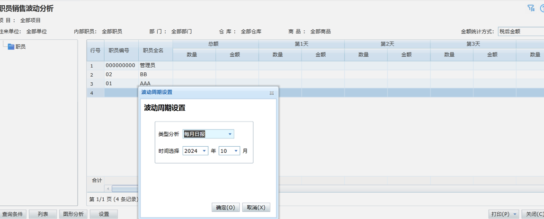This screenshot has width=544, height=219.
Task: Click the 关闭(C) button
Action: (534, 214)
